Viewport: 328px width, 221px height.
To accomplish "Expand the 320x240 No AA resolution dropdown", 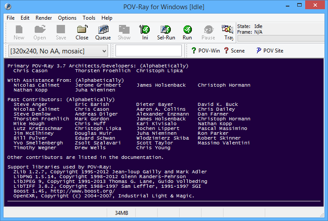I will click(x=58, y=51).
